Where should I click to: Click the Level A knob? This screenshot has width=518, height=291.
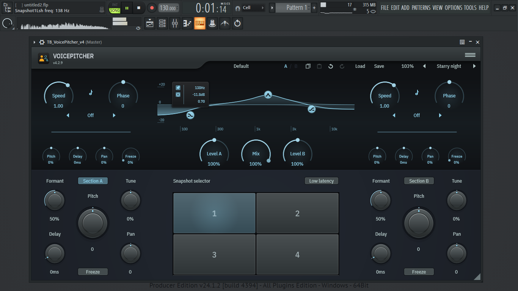214,153
